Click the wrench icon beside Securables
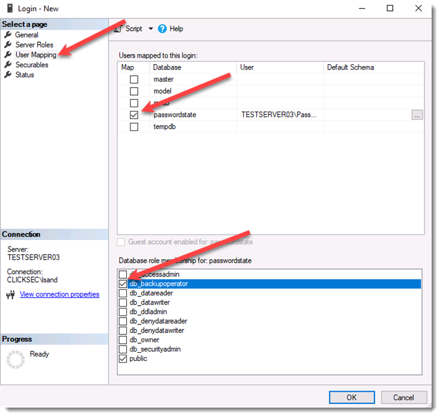Image resolution: width=441 pixels, height=417 pixels. click(8, 65)
